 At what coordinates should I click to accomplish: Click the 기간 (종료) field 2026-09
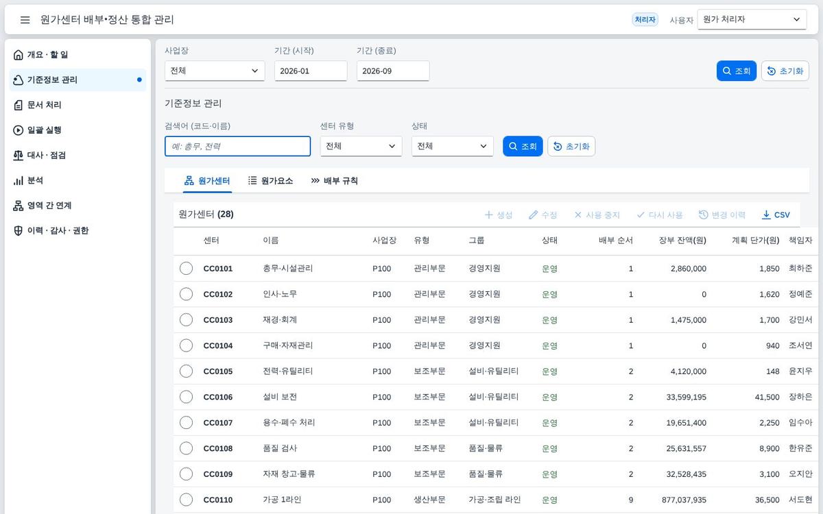tap(393, 71)
